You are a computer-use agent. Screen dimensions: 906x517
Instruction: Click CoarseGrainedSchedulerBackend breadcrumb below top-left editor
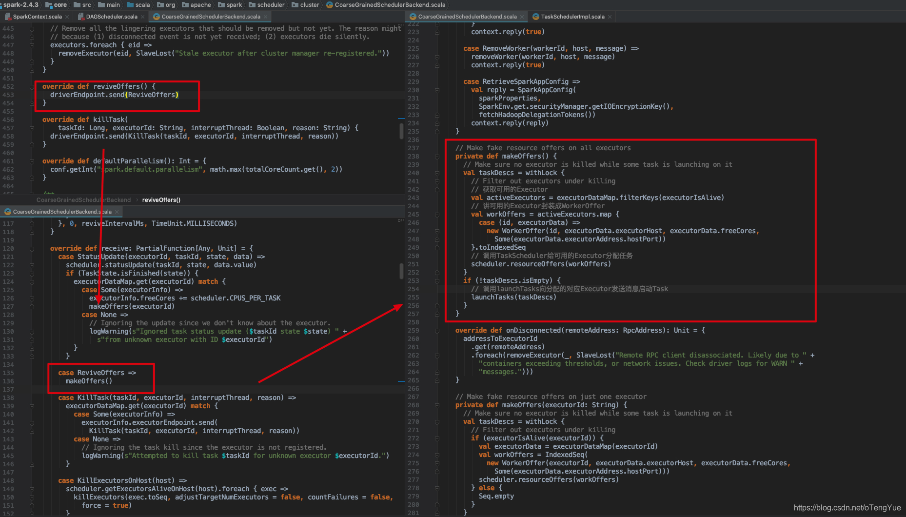[83, 200]
